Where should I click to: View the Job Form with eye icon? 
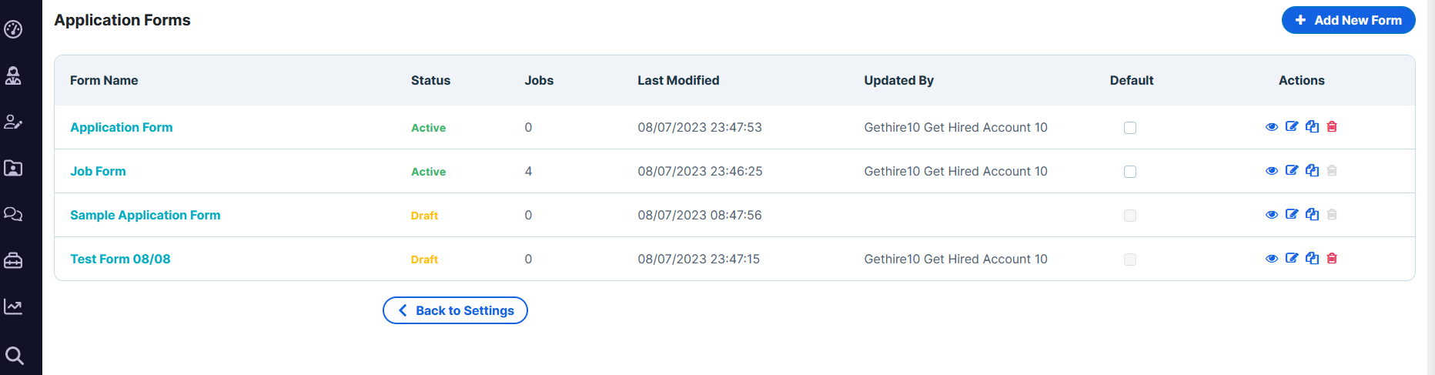point(1272,171)
